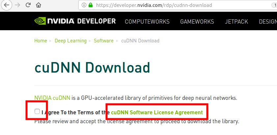The height and width of the screenshot is (135, 277).
Task: Click the browser forward arrow button
Action: pos(17,5)
